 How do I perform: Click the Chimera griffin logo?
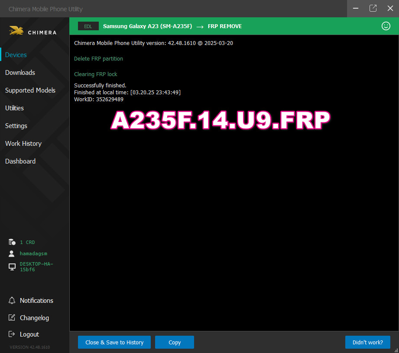[x=16, y=30]
